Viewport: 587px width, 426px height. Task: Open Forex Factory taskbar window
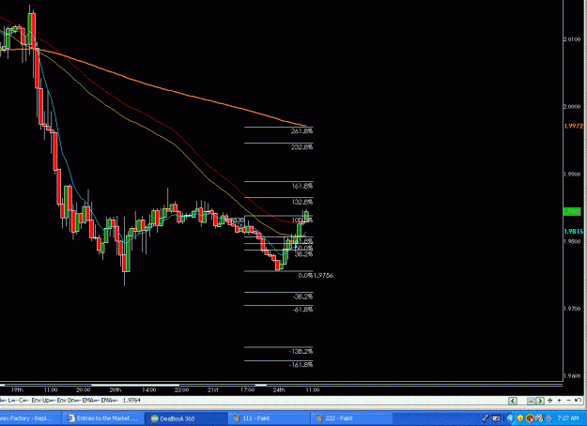[x=30, y=418]
